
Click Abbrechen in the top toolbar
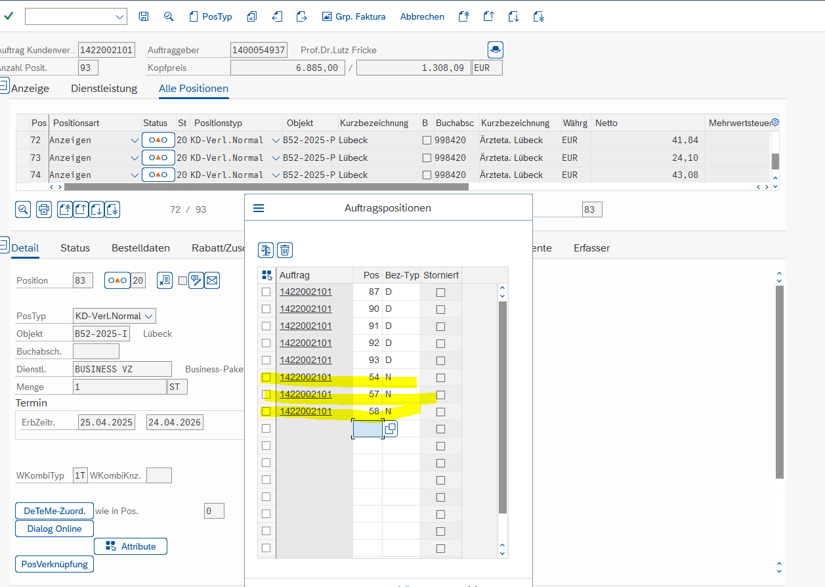point(422,16)
